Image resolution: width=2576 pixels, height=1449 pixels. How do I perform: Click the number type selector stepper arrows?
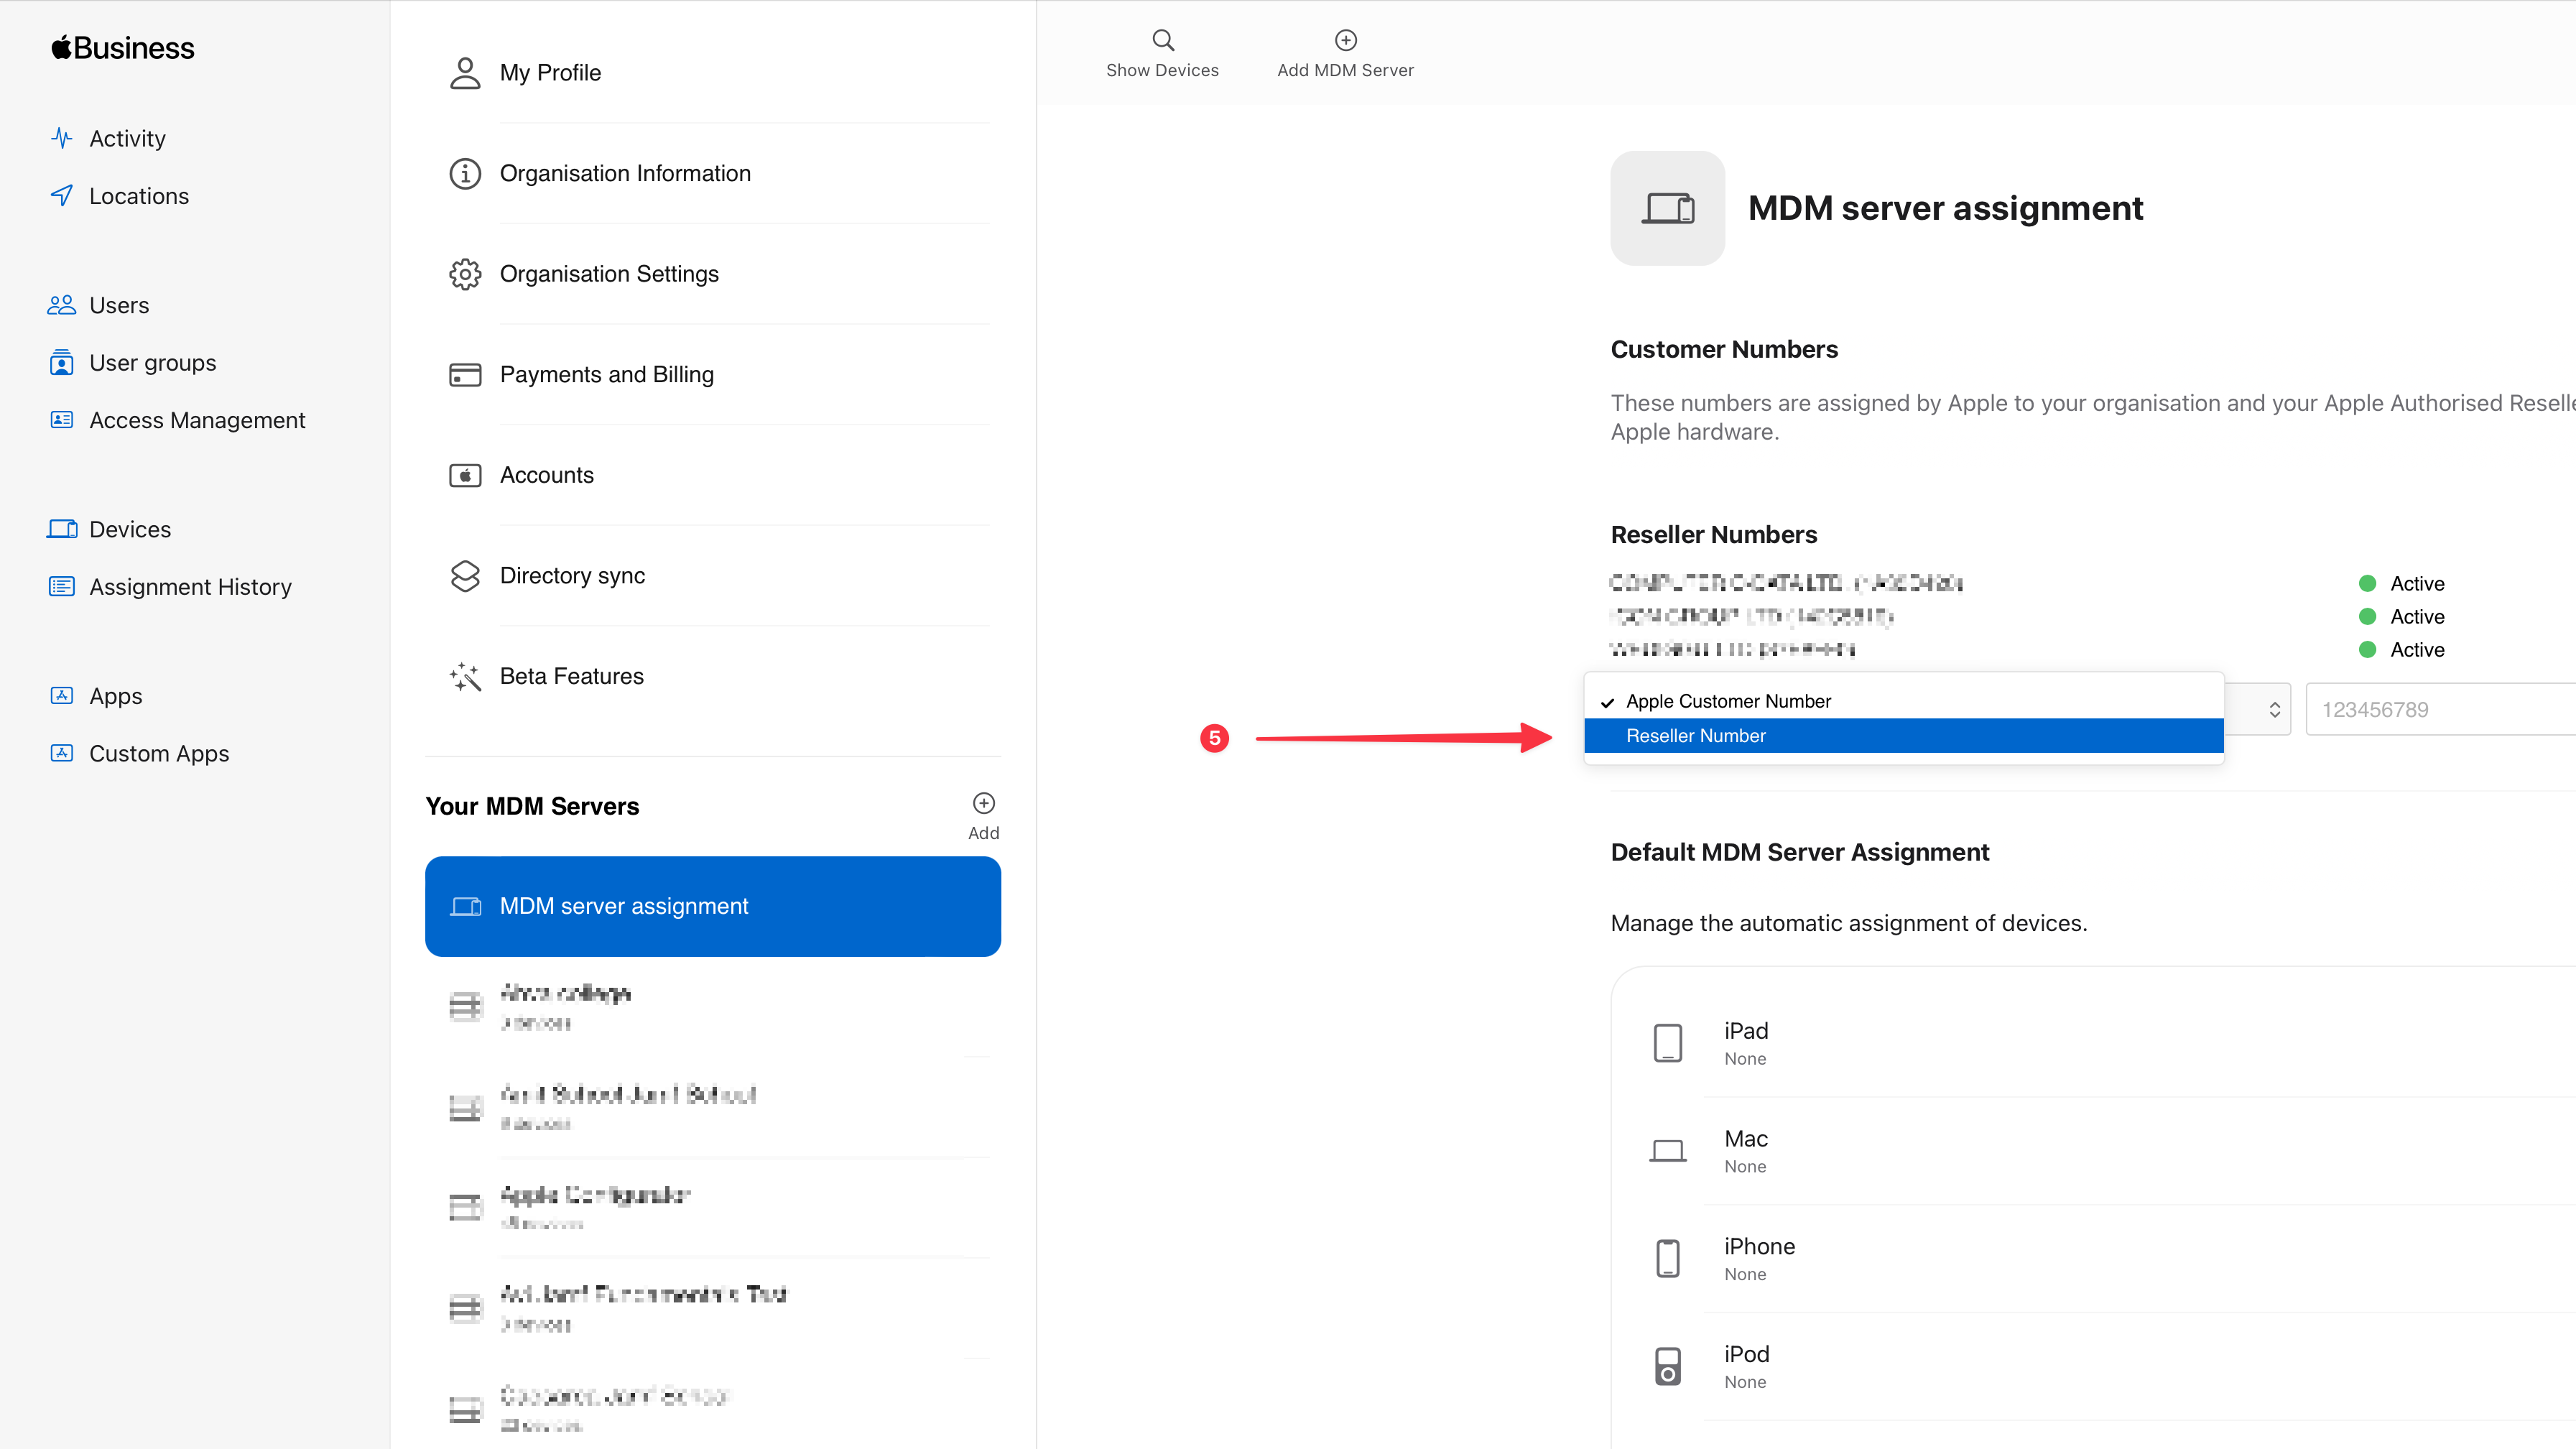pyautogui.click(x=2274, y=710)
